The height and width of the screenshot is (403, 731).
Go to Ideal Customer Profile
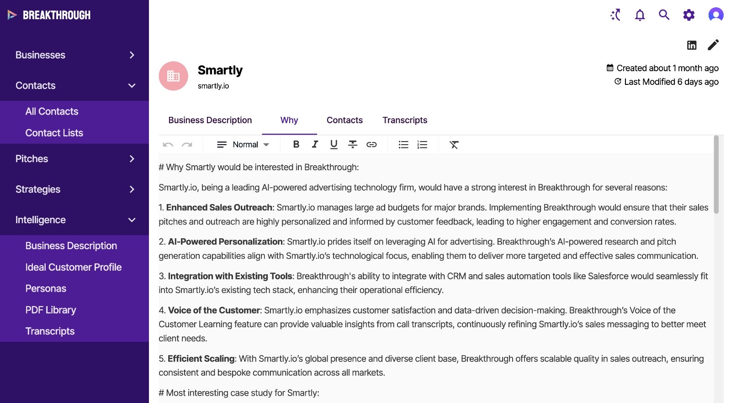pyautogui.click(x=74, y=267)
